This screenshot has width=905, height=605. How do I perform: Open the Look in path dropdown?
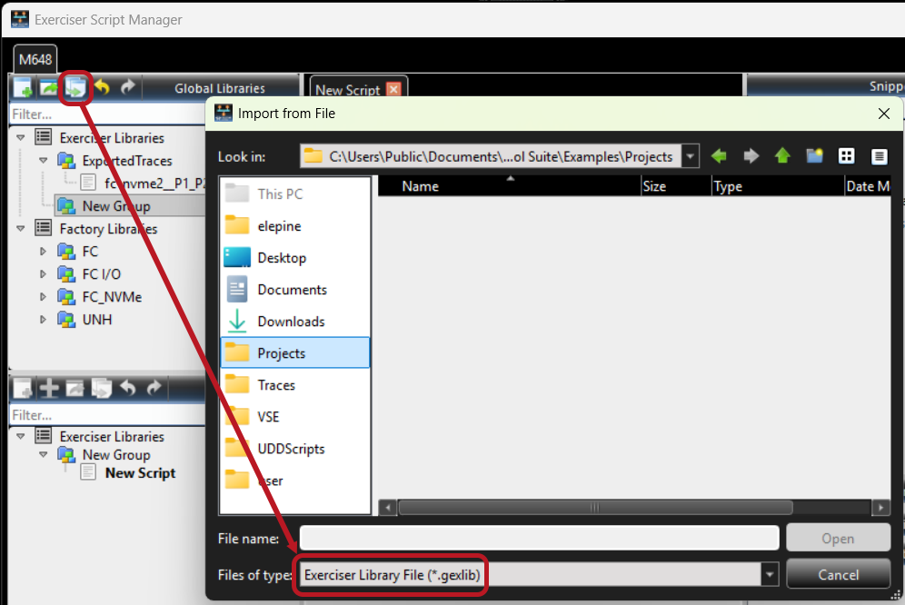point(690,156)
